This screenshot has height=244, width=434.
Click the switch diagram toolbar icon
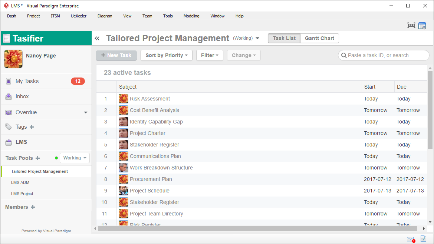pyautogui.click(x=411, y=26)
